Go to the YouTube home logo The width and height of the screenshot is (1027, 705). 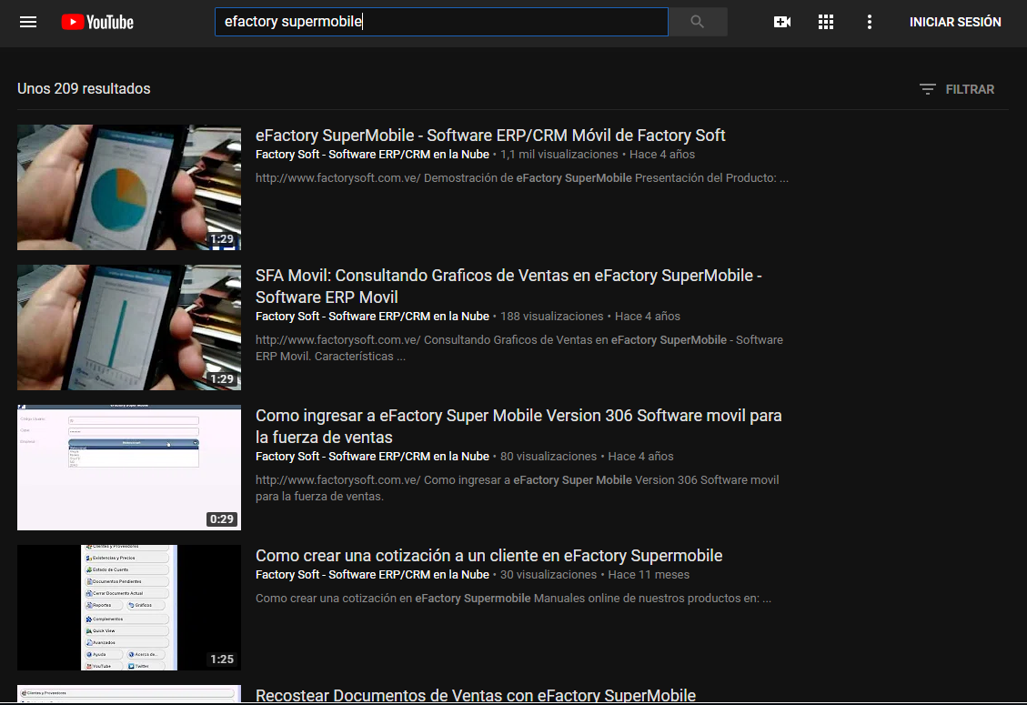pos(97,22)
